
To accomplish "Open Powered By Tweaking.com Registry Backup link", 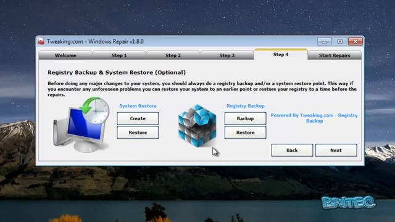I will 314,118.
